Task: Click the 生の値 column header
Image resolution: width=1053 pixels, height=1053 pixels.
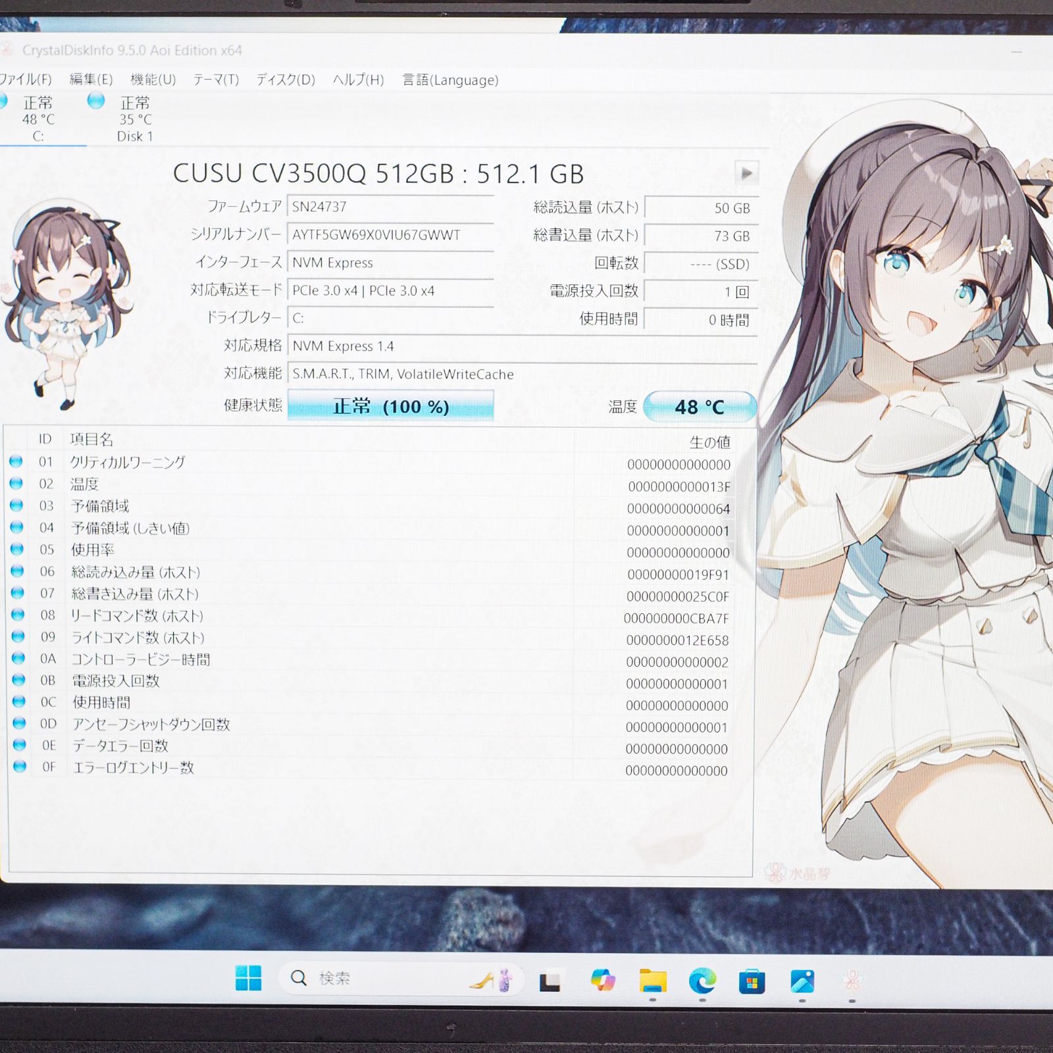Action: pyautogui.click(x=709, y=442)
